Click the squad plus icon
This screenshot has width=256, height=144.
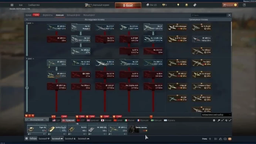point(210,139)
